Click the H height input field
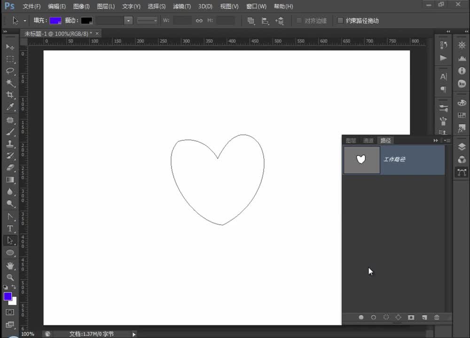Image resolution: width=470 pixels, height=338 pixels. [226, 21]
